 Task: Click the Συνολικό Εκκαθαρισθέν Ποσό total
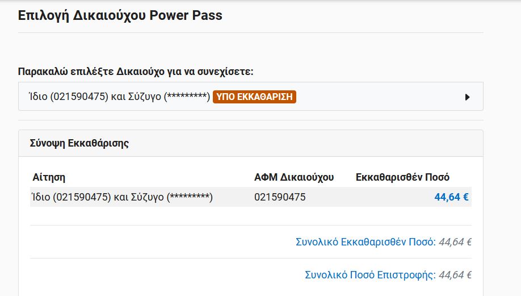tap(384, 242)
